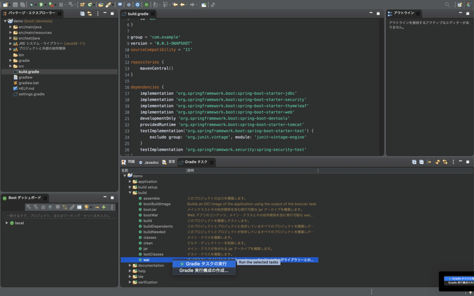Close the Gradle タスク tab
The height and width of the screenshot is (296, 474).
[212, 162]
